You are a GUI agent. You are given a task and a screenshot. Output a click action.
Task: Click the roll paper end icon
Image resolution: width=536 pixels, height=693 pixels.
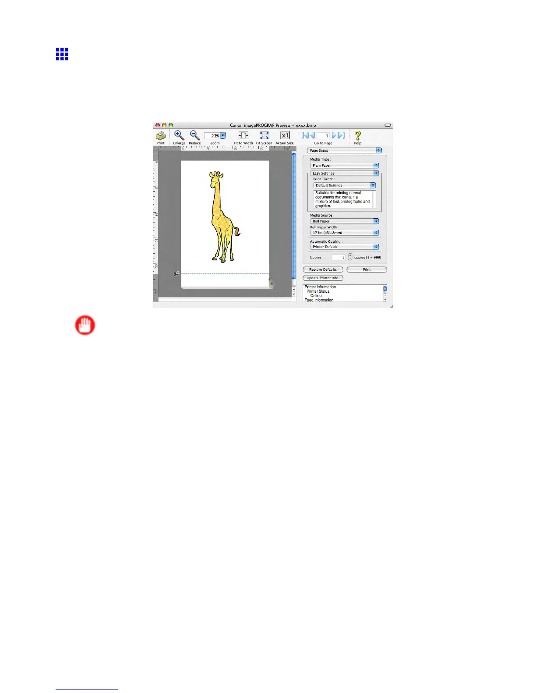(272, 284)
